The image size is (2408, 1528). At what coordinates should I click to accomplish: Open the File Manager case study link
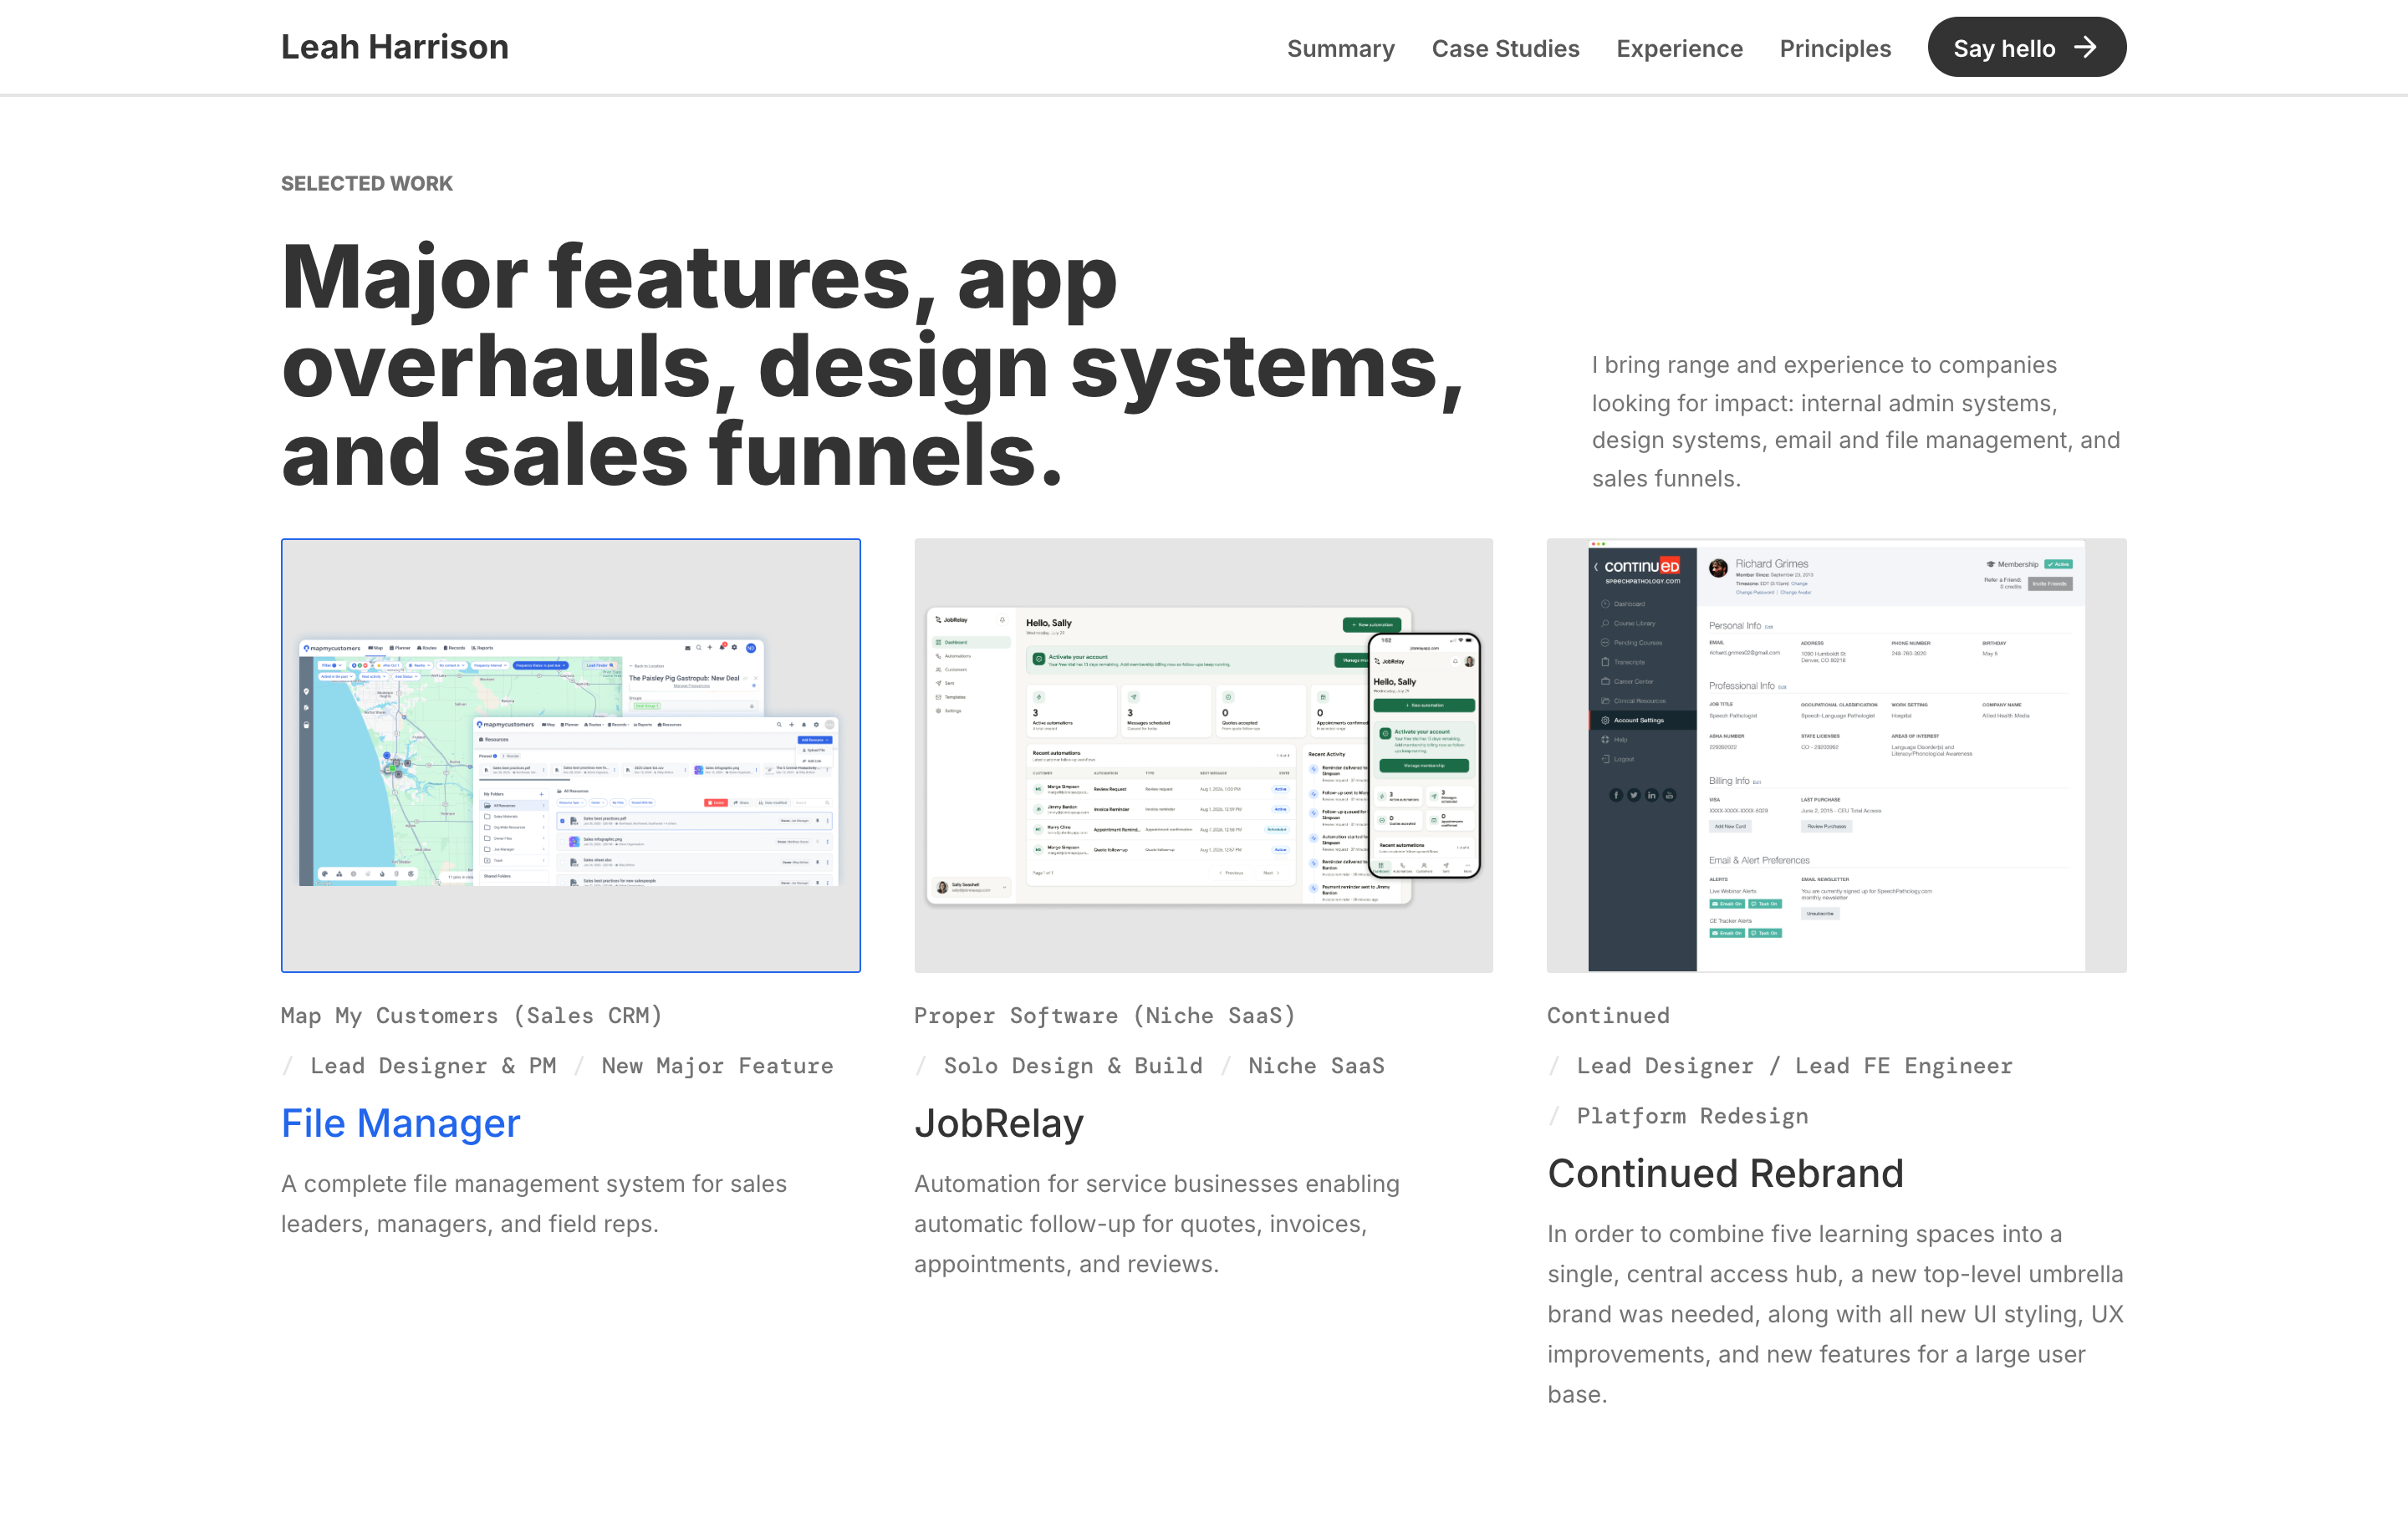(401, 1123)
